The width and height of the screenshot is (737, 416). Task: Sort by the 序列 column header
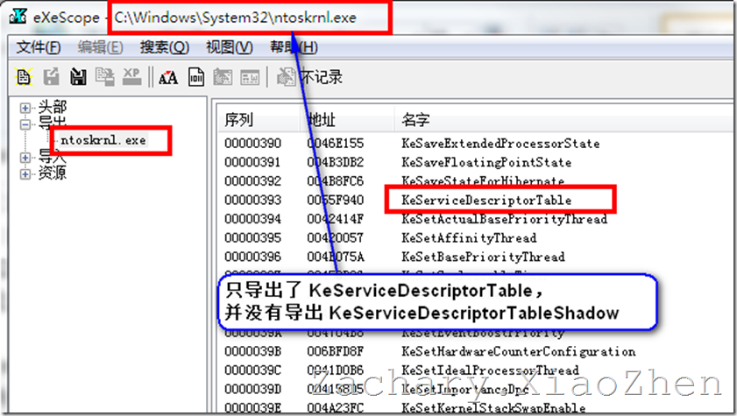(238, 120)
